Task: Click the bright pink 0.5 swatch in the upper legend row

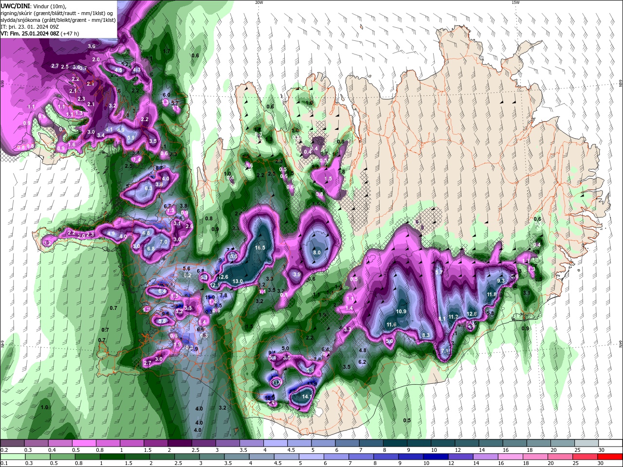Action: tap(84, 443)
